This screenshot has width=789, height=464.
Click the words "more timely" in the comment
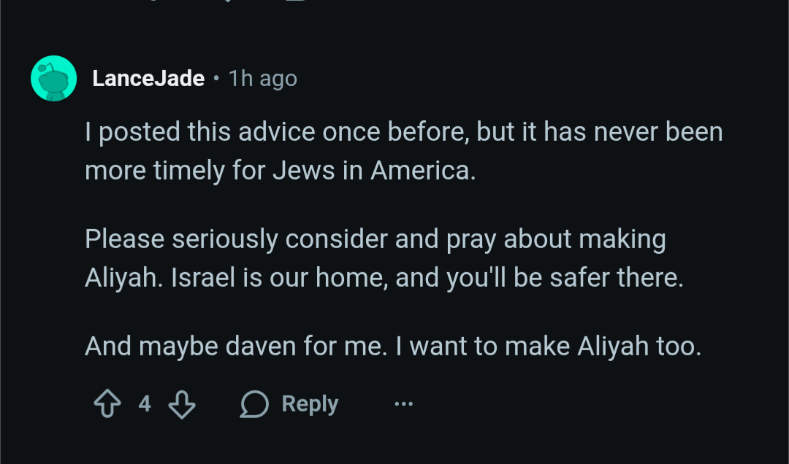[144, 171]
